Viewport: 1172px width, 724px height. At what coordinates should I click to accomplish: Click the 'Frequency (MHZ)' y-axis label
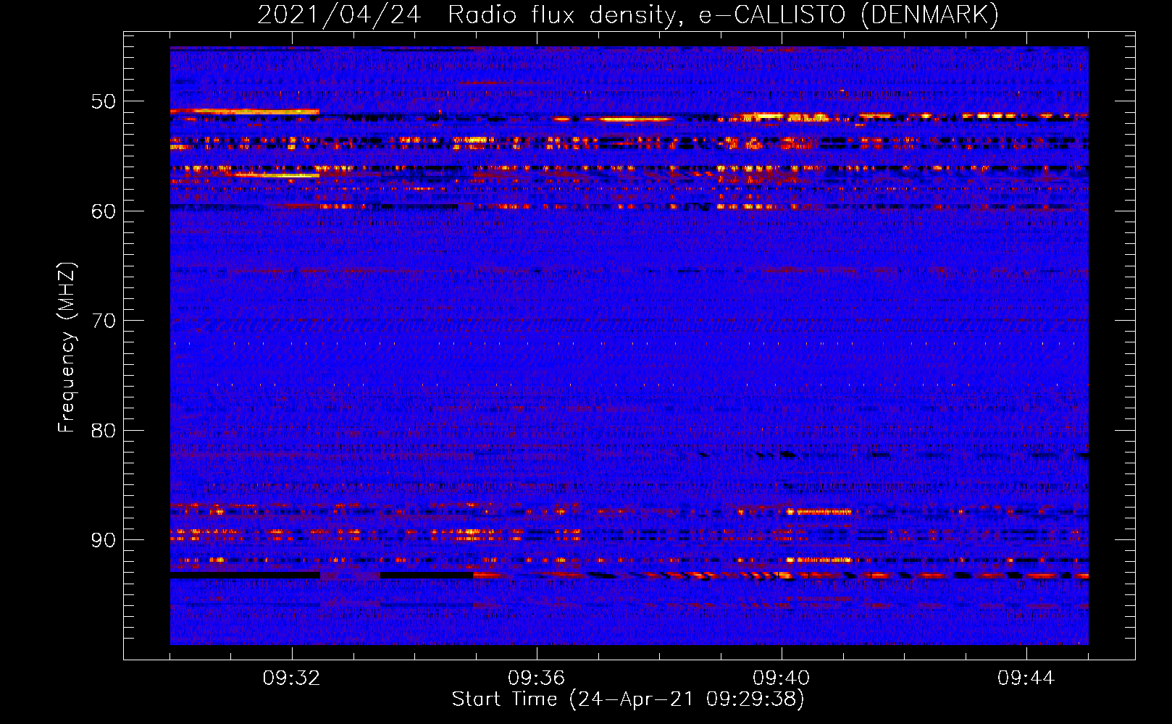(x=67, y=348)
